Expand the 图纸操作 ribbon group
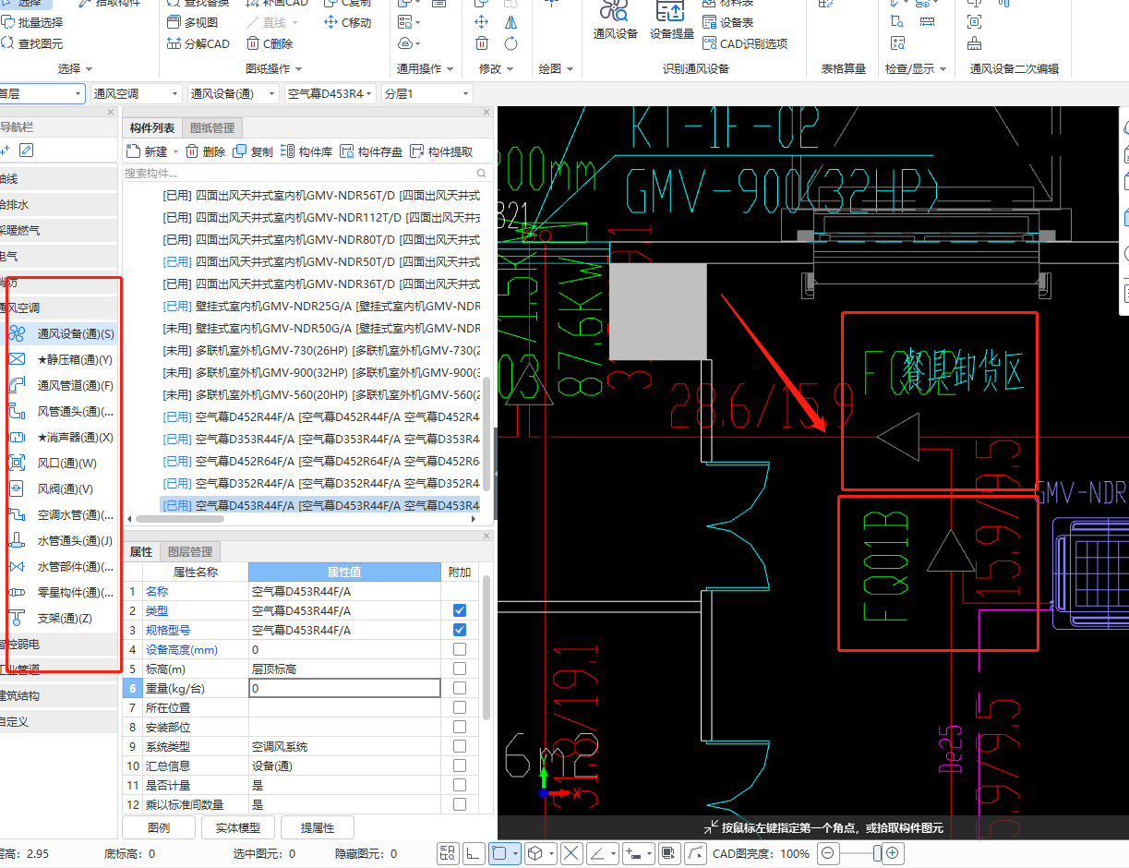1129x868 pixels. pyautogui.click(x=274, y=68)
